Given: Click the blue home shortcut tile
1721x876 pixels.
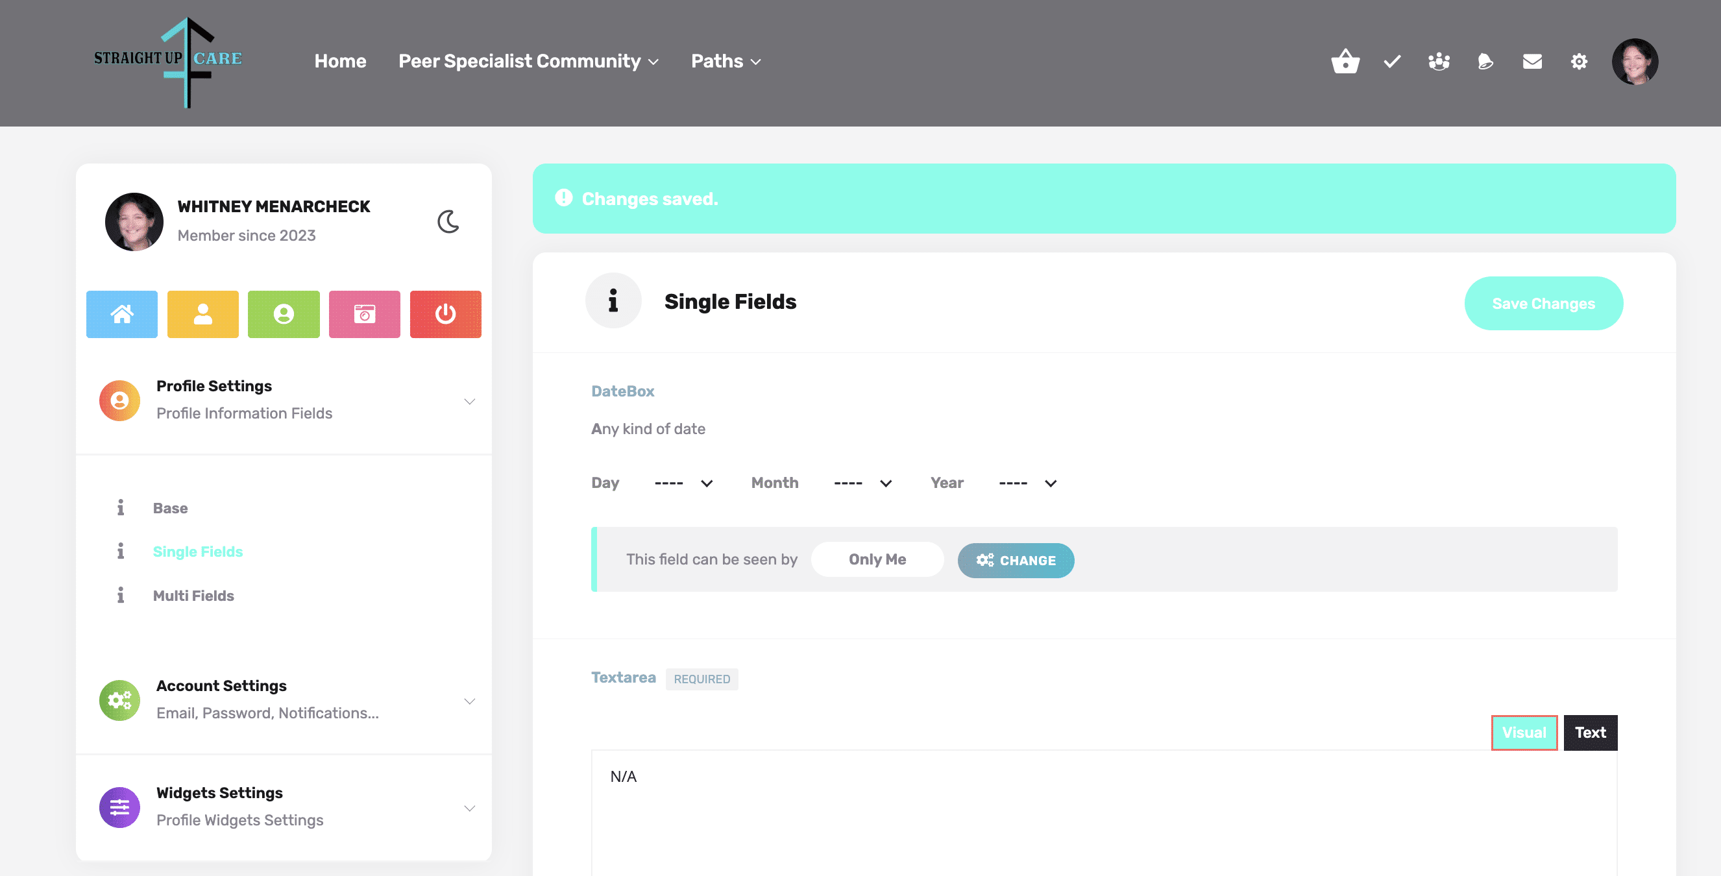Looking at the screenshot, I should 121,314.
